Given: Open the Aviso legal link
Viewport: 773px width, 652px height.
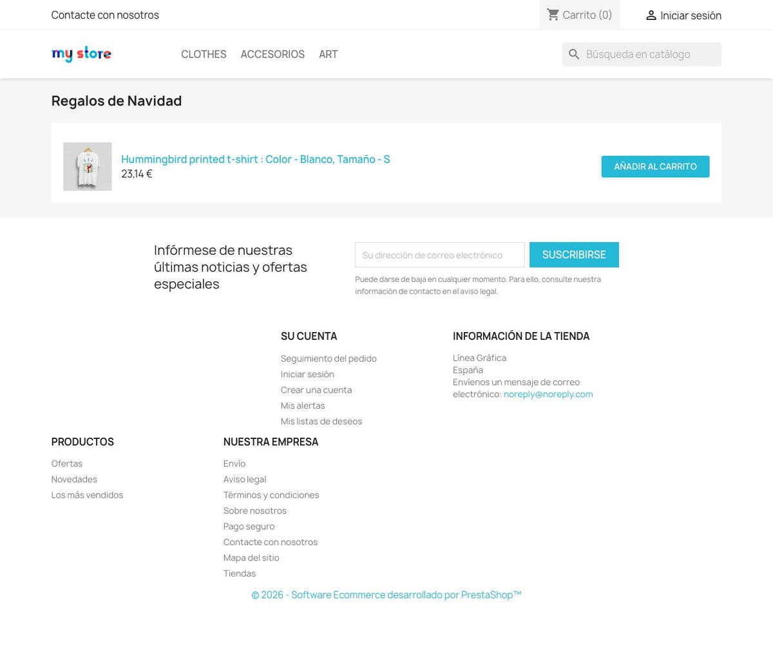Looking at the screenshot, I should (245, 480).
